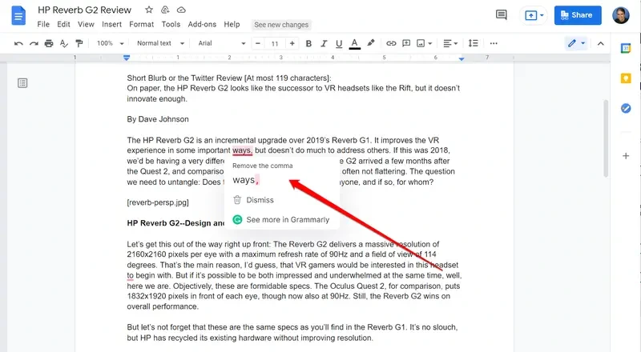Viewport: 641px width, 352px height.
Task: Show more toolbar options ellipsis
Action: [494, 43]
